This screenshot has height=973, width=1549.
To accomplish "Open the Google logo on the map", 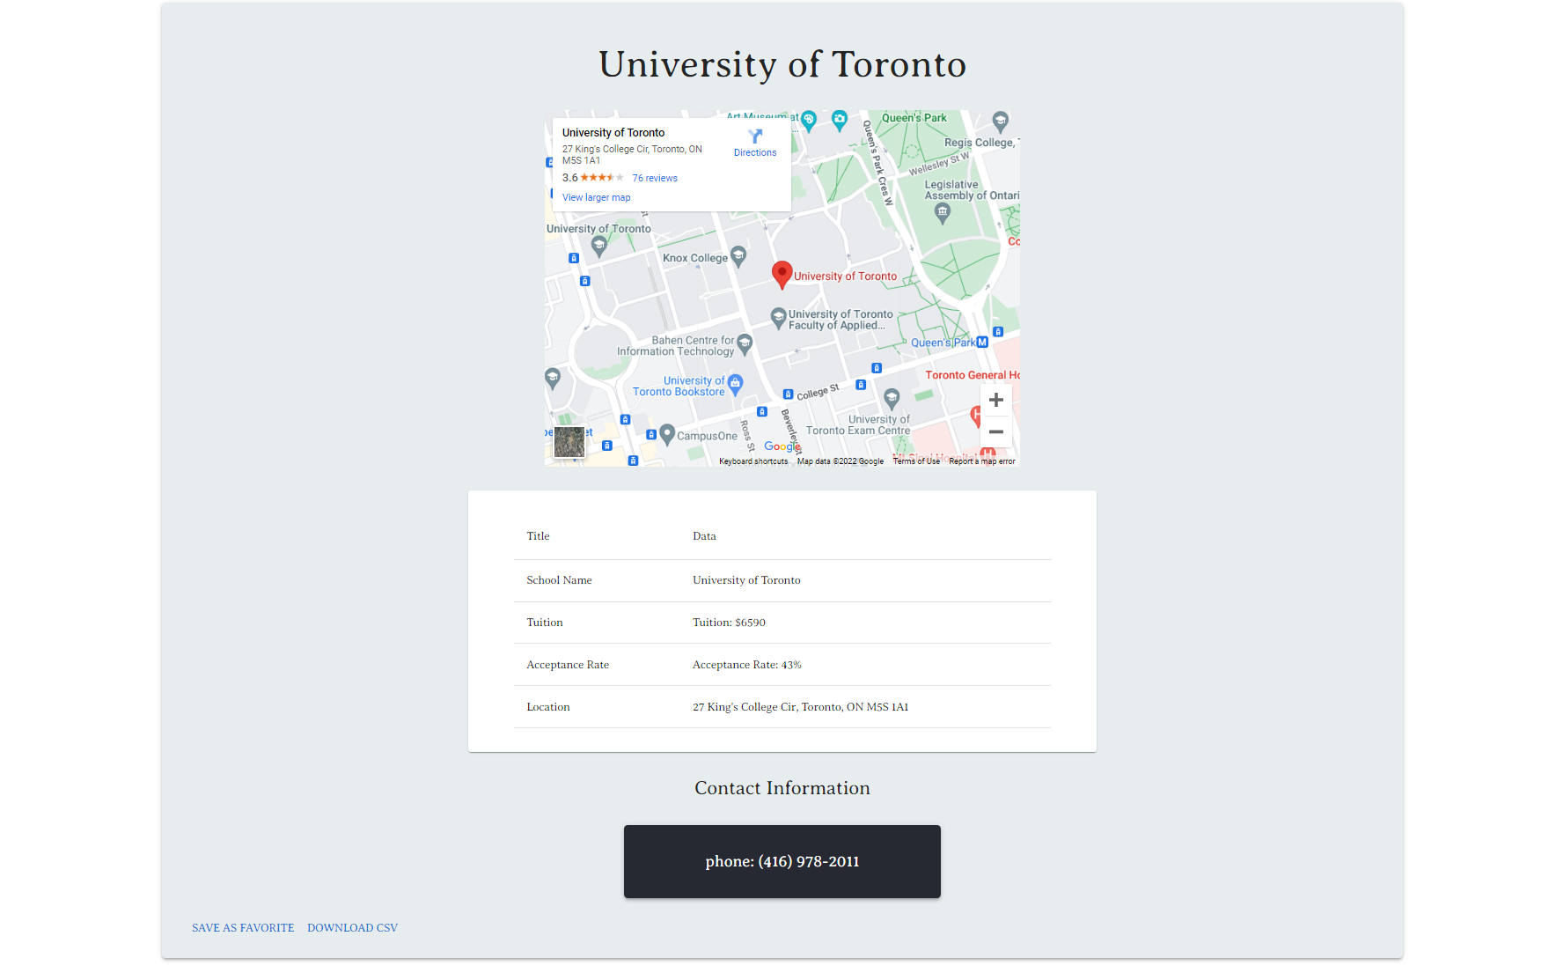I will pyautogui.click(x=782, y=446).
